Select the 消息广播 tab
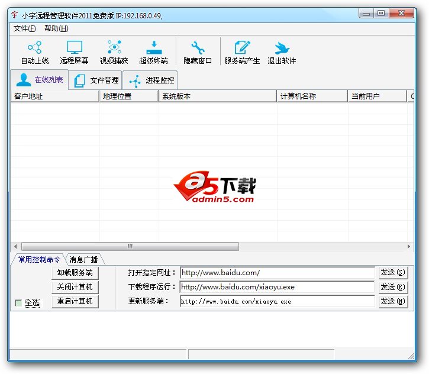This screenshot has height=374, width=429. (x=83, y=259)
